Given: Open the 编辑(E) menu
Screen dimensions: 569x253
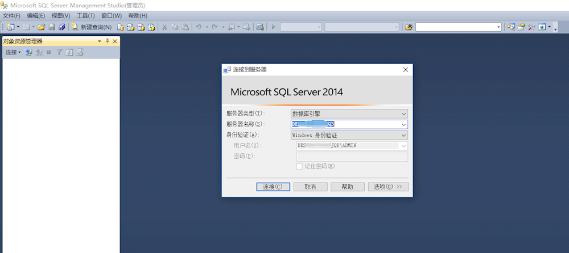Looking at the screenshot, I should pyautogui.click(x=36, y=15).
